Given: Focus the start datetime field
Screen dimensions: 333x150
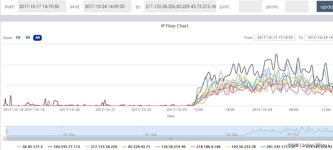Looking at the screenshot, I should (42, 6).
